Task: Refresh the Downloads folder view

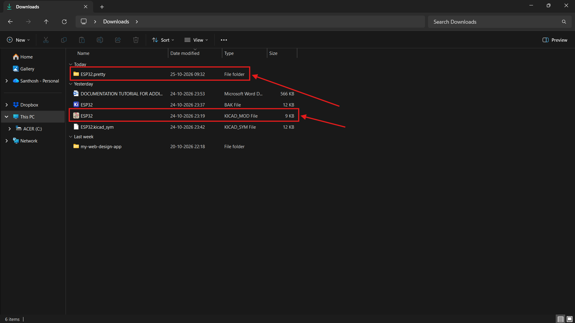Action: pyautogui.click(x=64, y=22)
